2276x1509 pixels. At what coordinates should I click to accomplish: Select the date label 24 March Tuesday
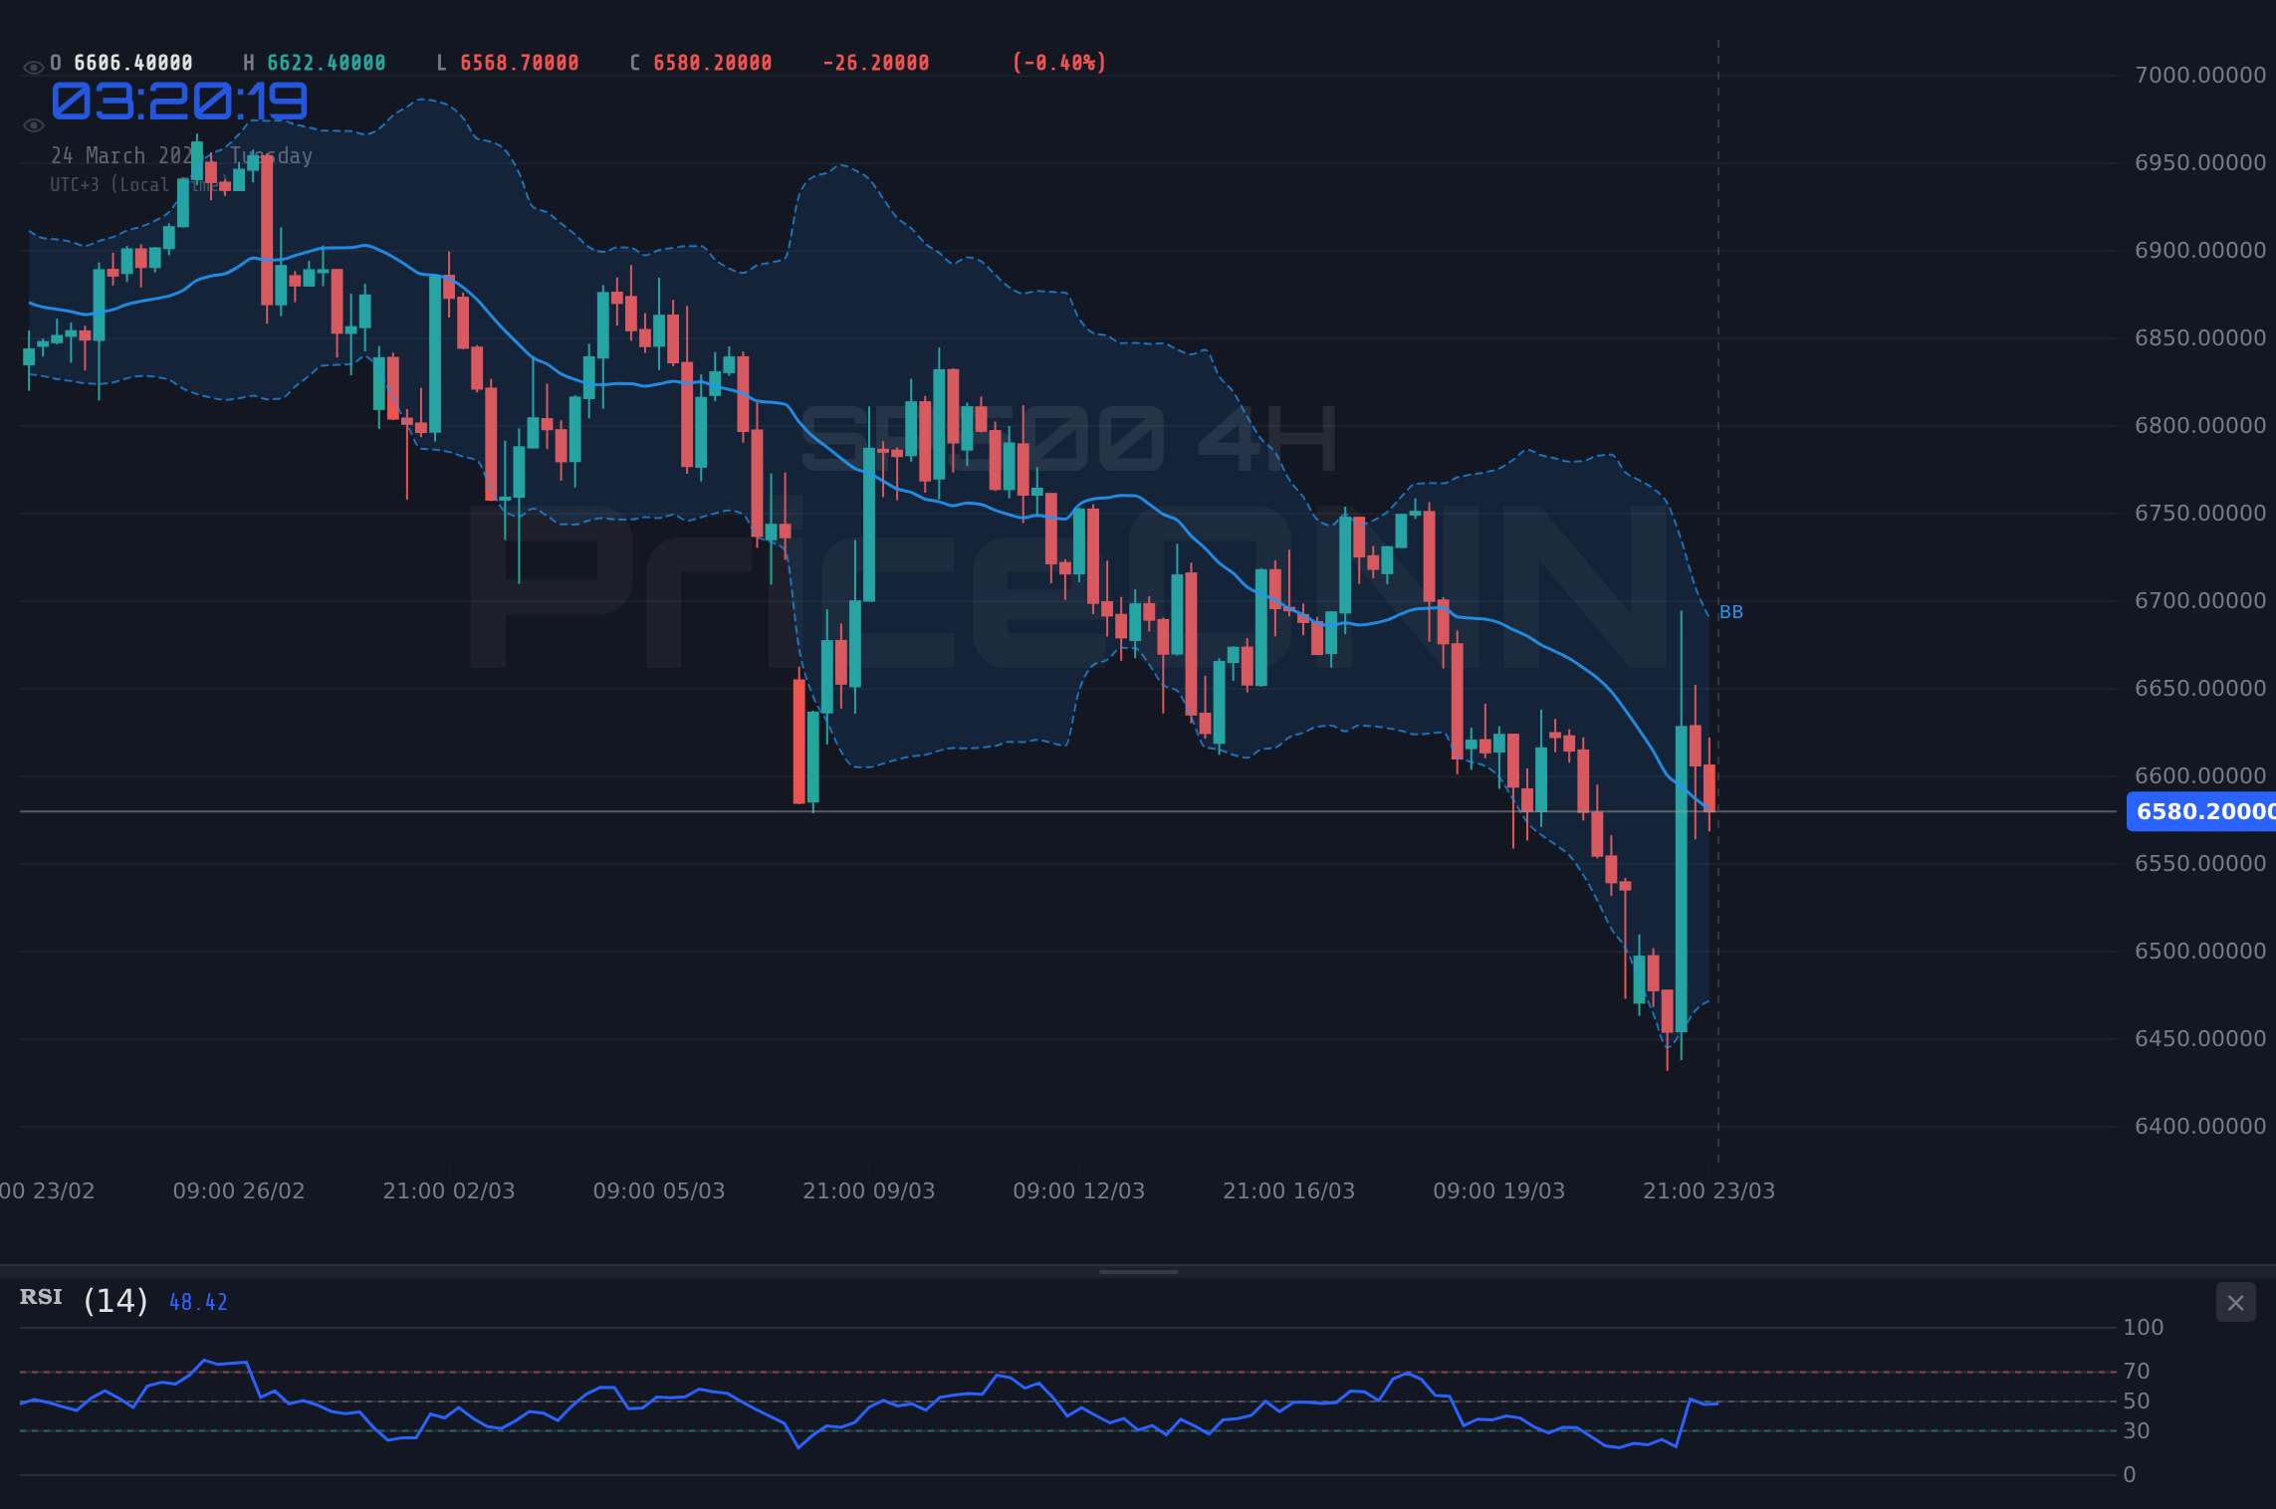point(181,155)
